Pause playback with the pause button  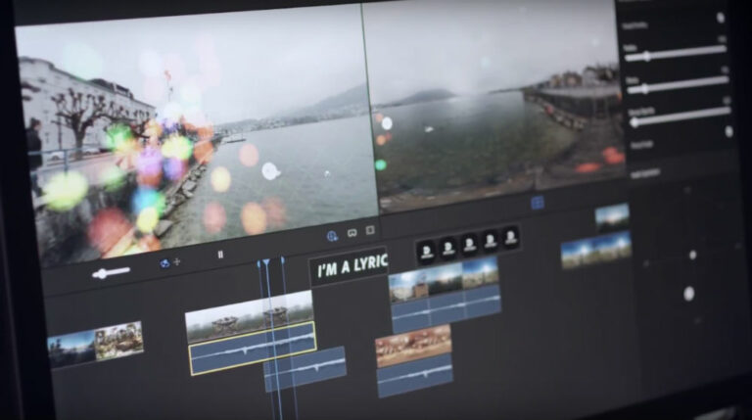tap(220, 255)
